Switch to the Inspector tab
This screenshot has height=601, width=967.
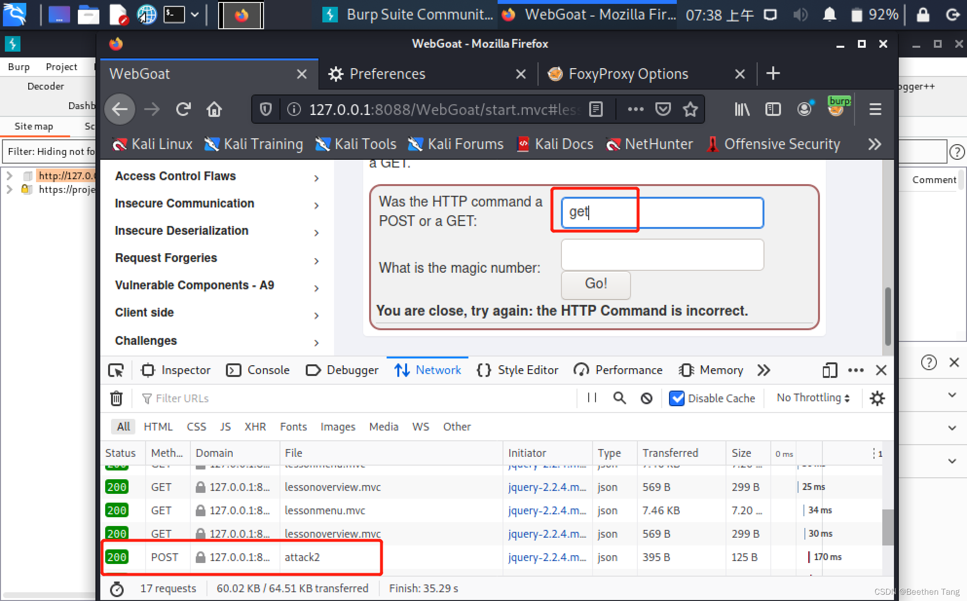[176, 370]
